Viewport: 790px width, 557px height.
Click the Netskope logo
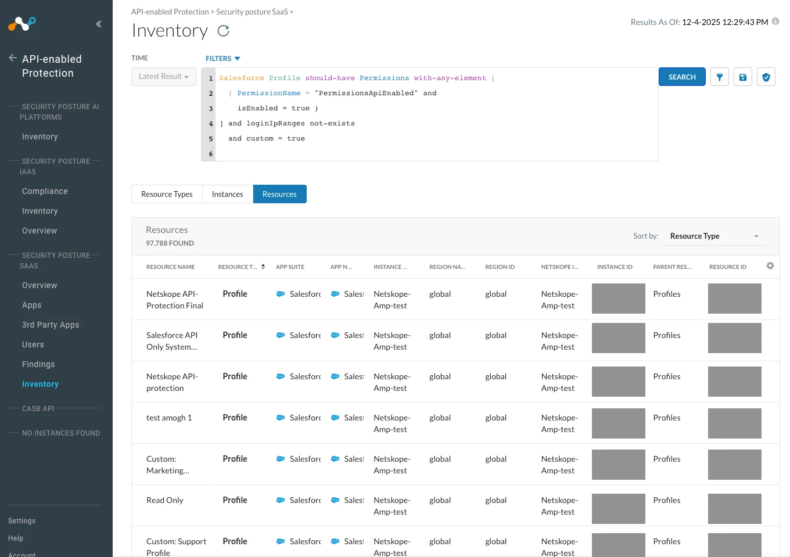pyautogui.click(x=22, y=24)
